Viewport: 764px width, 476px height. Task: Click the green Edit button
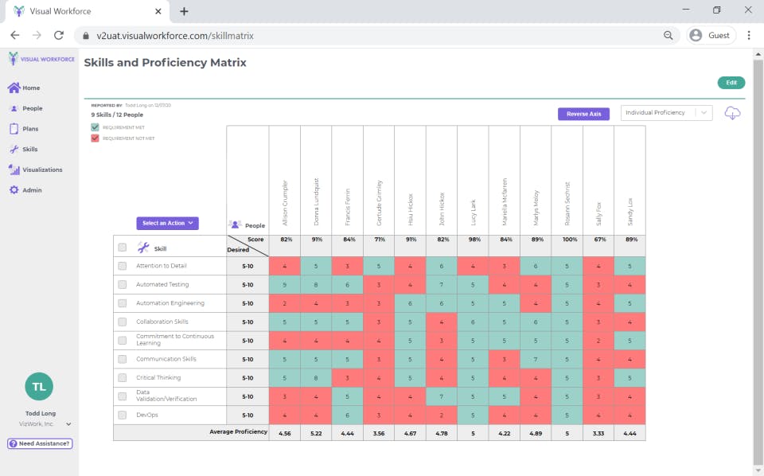coord(731,82)
